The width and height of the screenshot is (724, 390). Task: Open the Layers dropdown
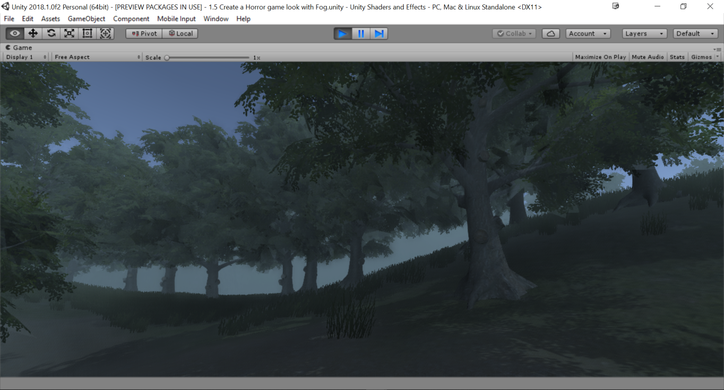tap(644, 34)
